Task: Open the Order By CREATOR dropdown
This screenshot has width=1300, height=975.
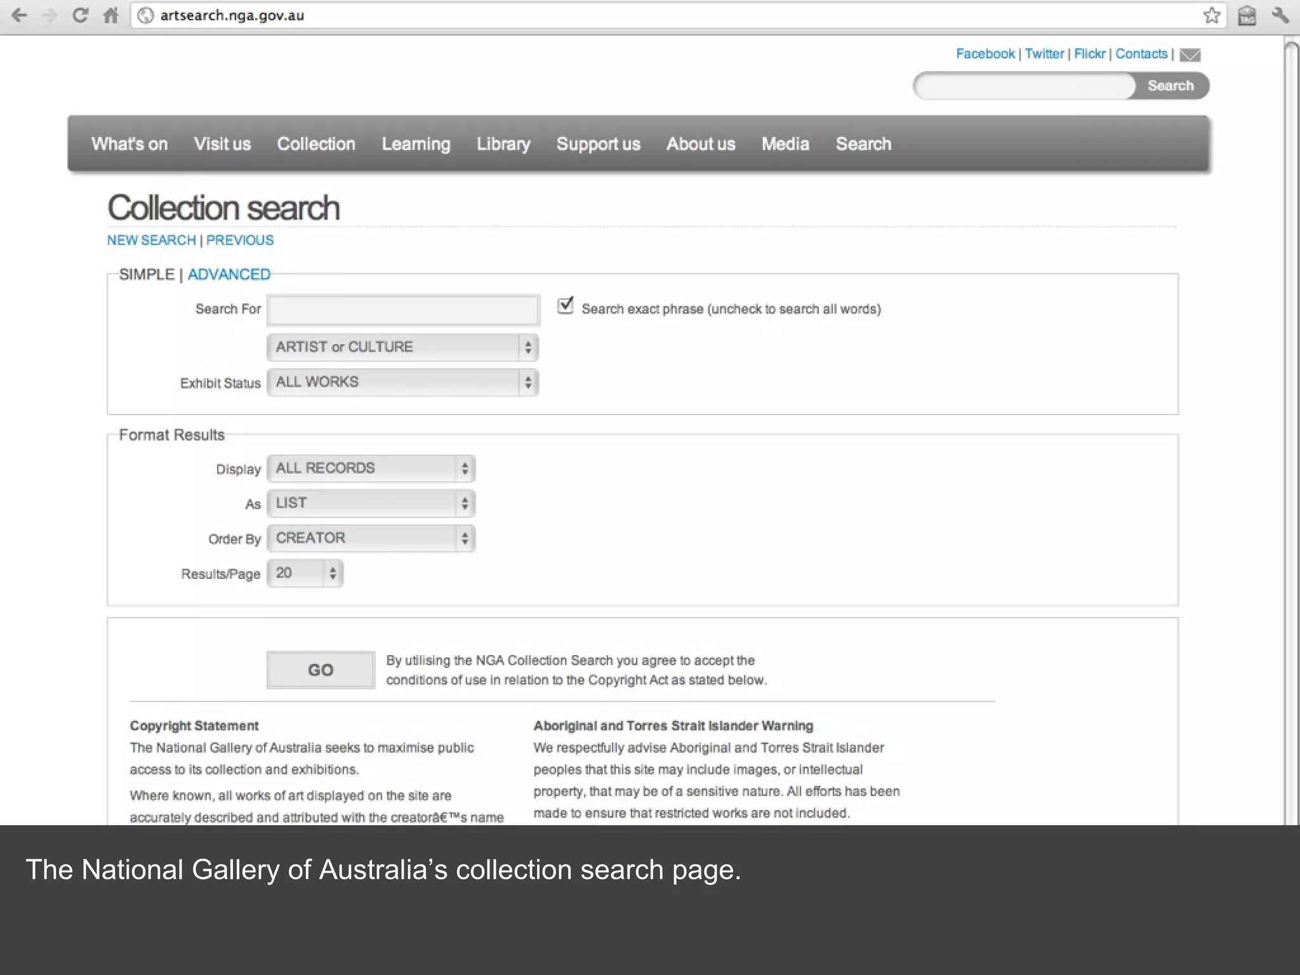Action: point(371,538)
